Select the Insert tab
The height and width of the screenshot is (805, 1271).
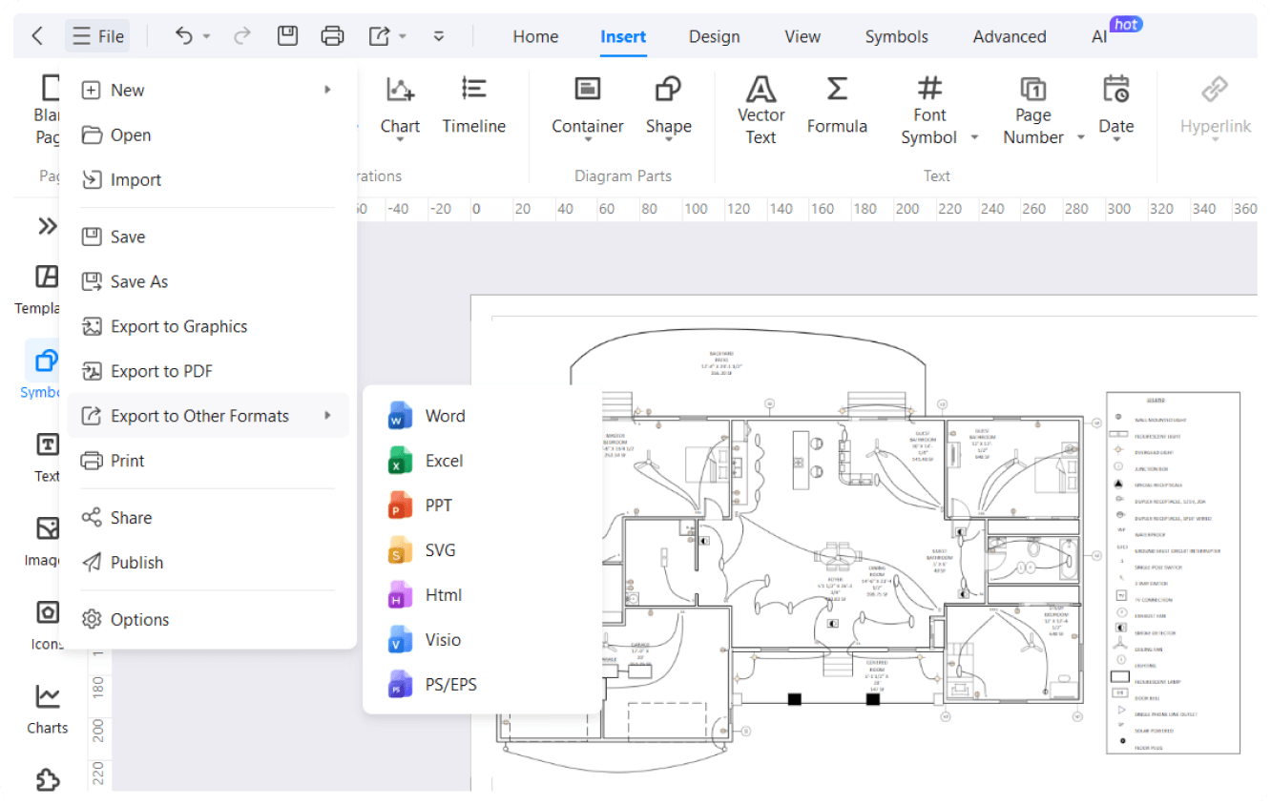[x=623, y=36]
